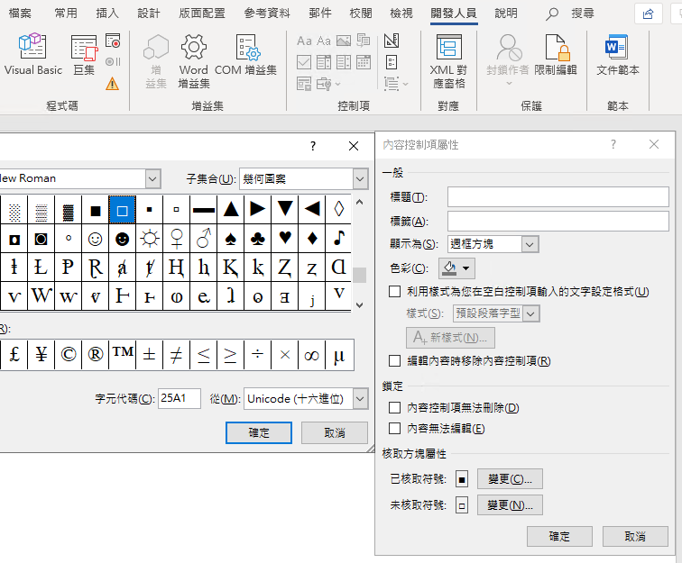Insert a rich text content control
Viewport: 682px width, 563px height.
tap(304, 41)
